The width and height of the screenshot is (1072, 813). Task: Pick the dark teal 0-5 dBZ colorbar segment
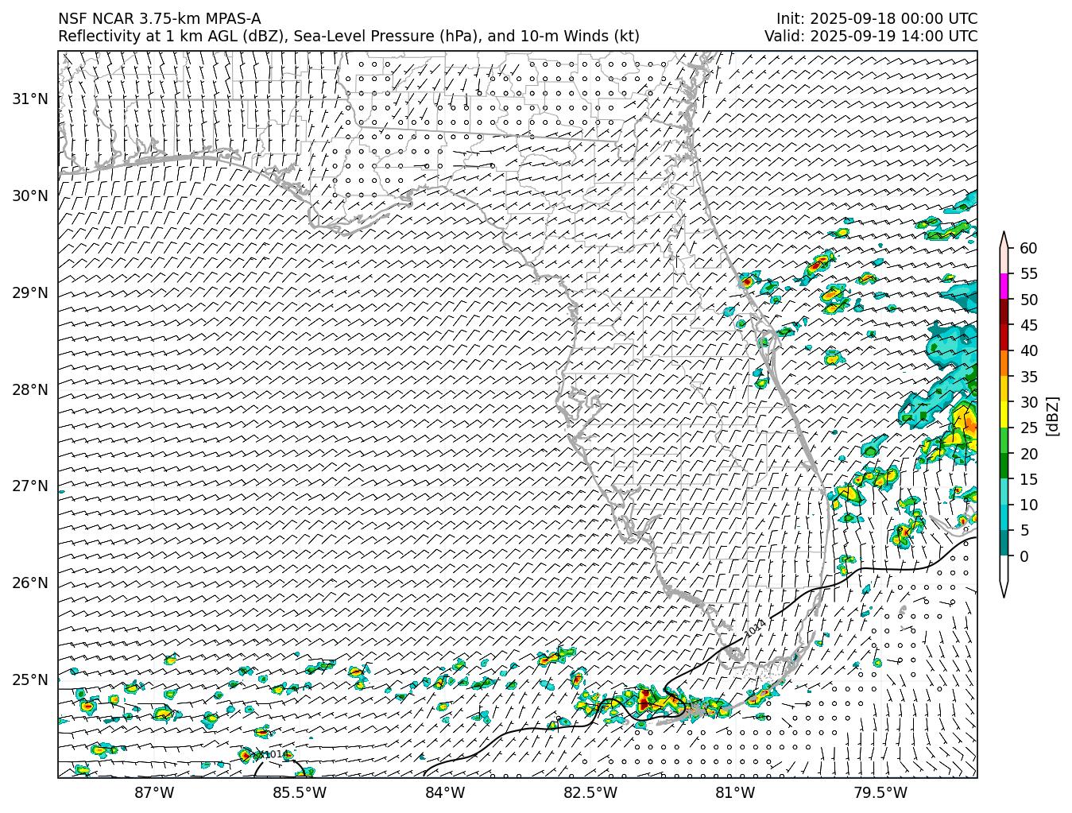tap(1004, 543)
